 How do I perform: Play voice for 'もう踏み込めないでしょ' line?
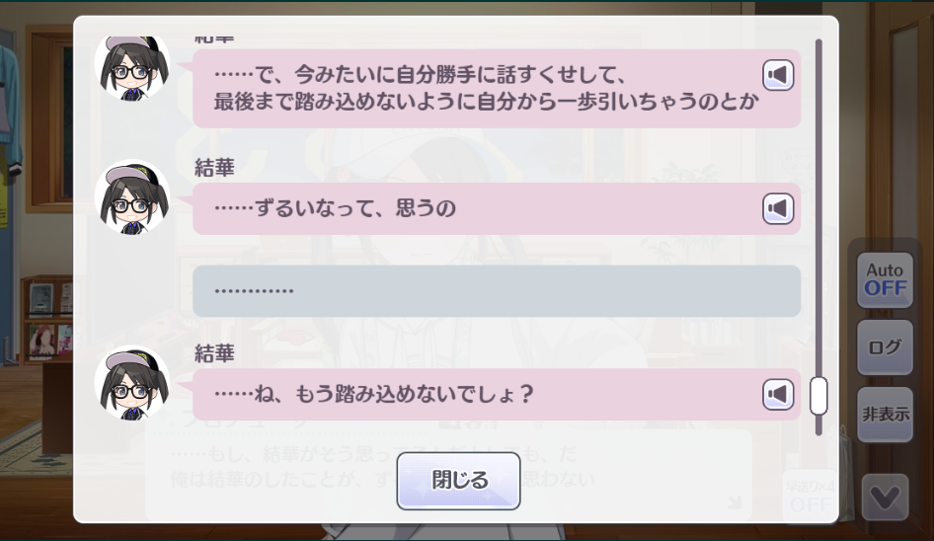pos(778,395)
